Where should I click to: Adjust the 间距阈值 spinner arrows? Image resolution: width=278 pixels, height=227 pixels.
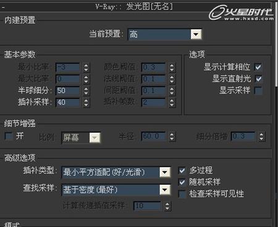coord(172,91)
